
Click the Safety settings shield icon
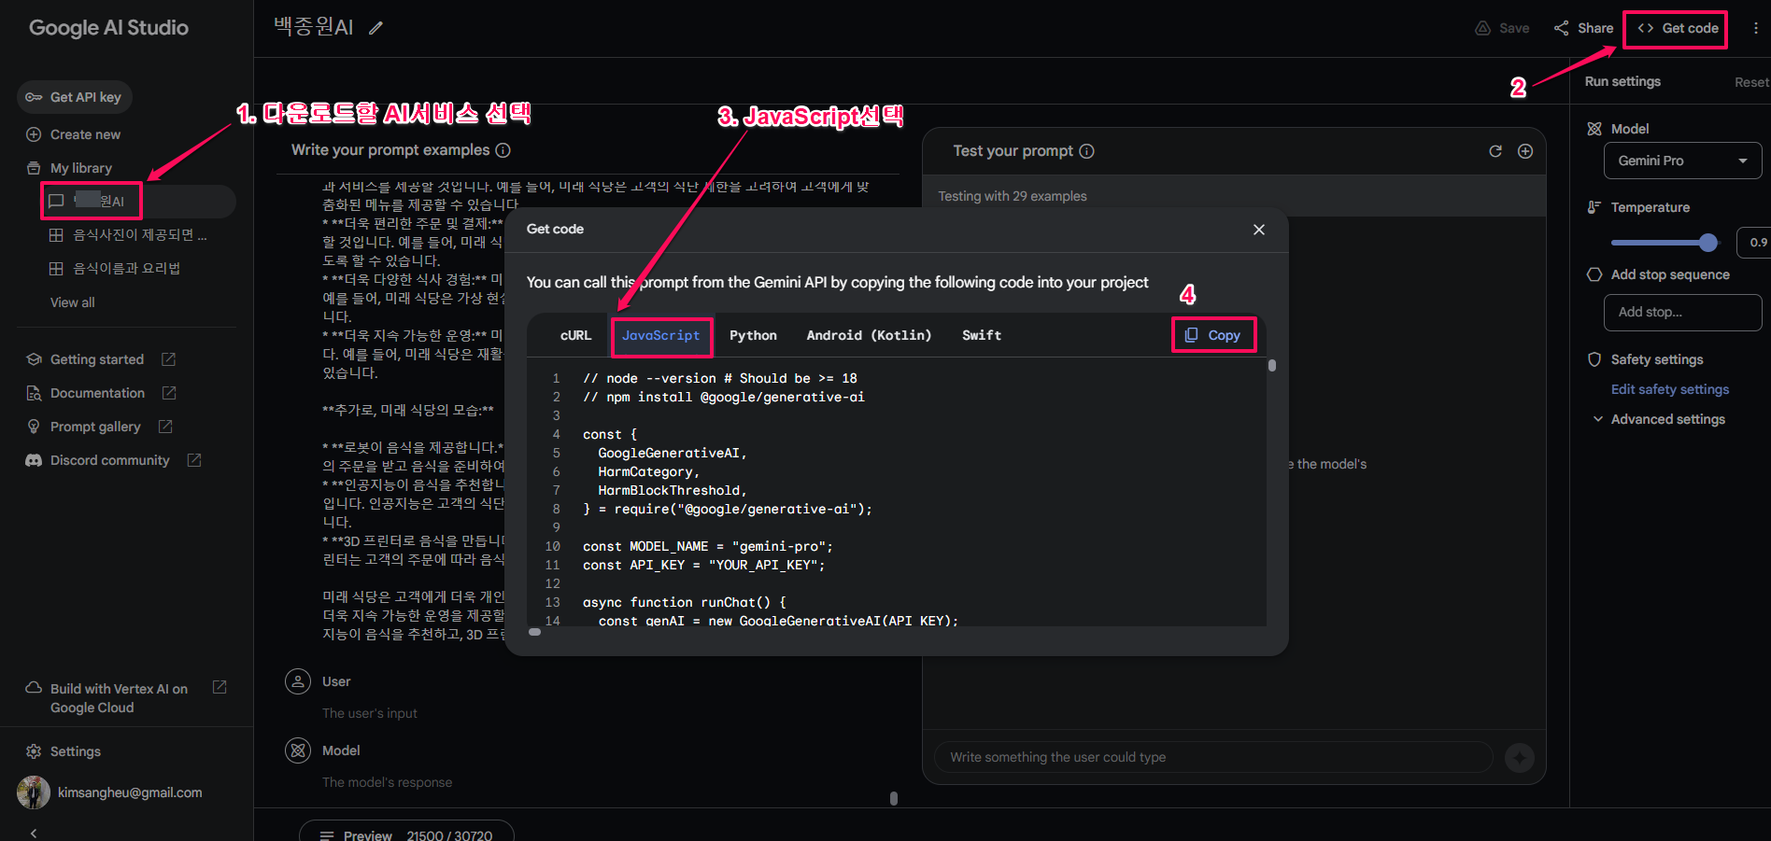(x=1594, y=359)
